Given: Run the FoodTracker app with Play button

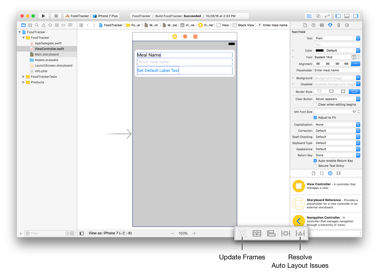Looking at the screenshot, I should pyautogui.click(x=43, y=16).
